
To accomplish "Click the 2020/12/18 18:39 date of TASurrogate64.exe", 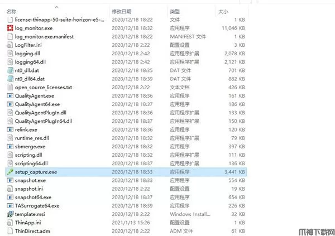I will [132, 206].
